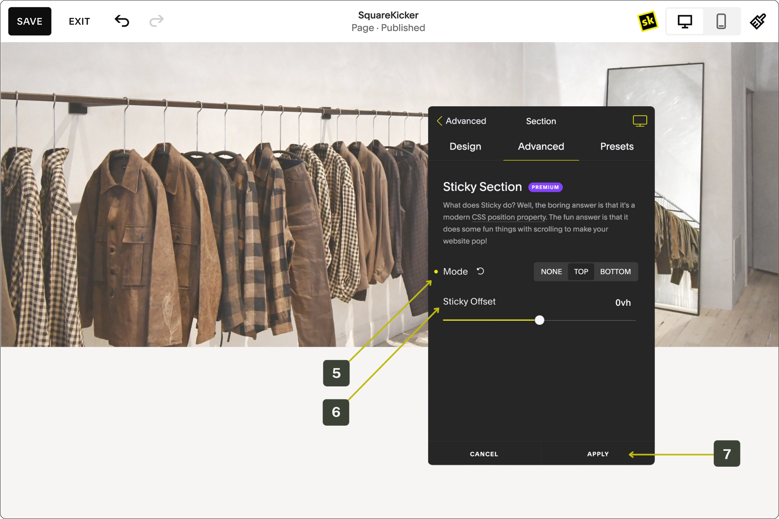Open the paintbrush styles icon
The image size is (779, 519).
tap(757, 21)
